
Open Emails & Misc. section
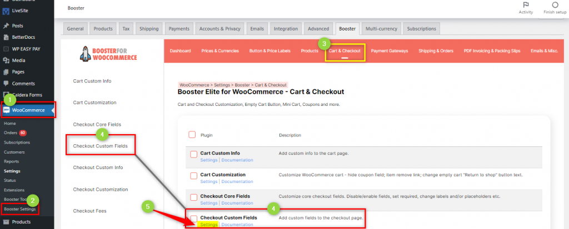(x=545, y=51)
